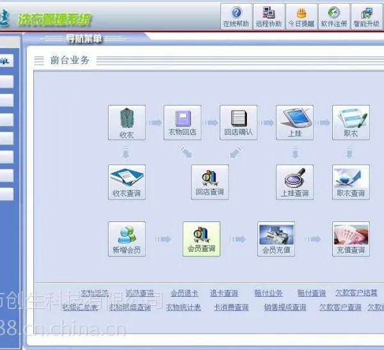Open 上挂查询 magnifier icon
The width and height of the screenshot is (384, 350).
pos(294,182)
